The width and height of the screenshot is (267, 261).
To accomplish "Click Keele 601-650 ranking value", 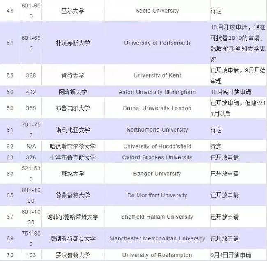I will [x=31, y=11].
